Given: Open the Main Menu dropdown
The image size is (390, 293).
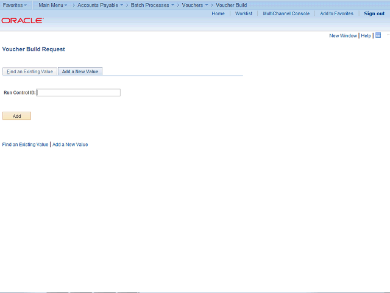Looking at the screenshot, I should pyautogui.click(x=53, y=5).
